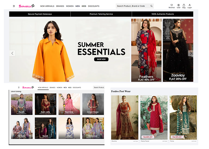Go to next banner slide arrow
This screenshot has width=209, height=149.
(x=191, y=53)
